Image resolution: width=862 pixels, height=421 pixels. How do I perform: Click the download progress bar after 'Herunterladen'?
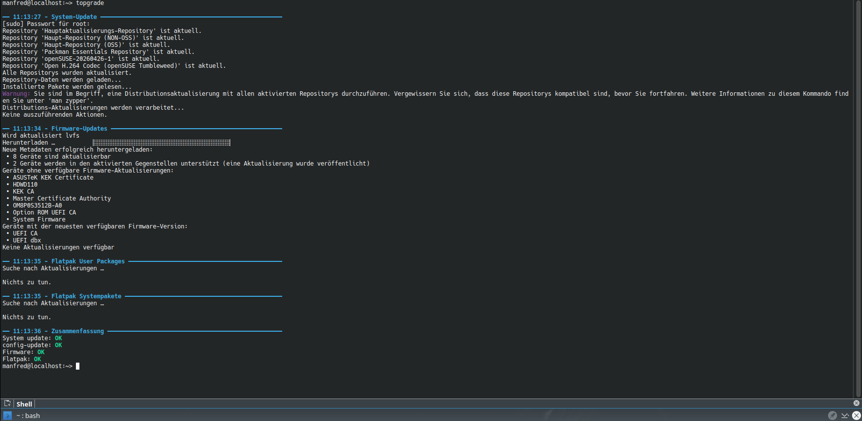[x=161, y=143]
